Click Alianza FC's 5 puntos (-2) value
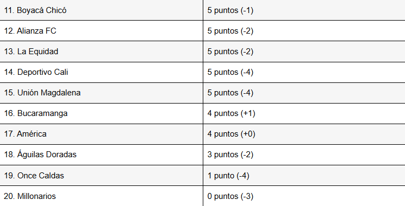Screen dimensions: 405x206 point(230,31)
